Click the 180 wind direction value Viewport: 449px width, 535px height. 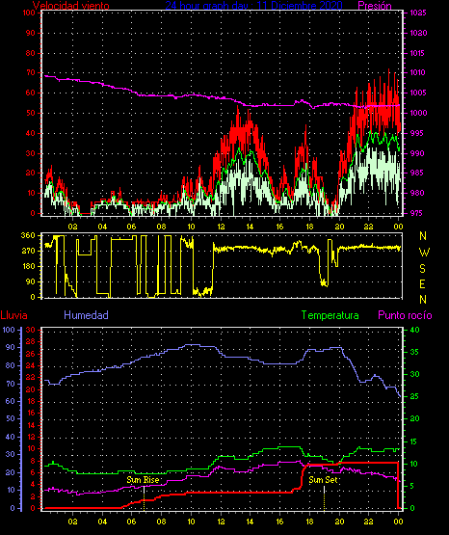pyautogui.click(x=28, y=266)
